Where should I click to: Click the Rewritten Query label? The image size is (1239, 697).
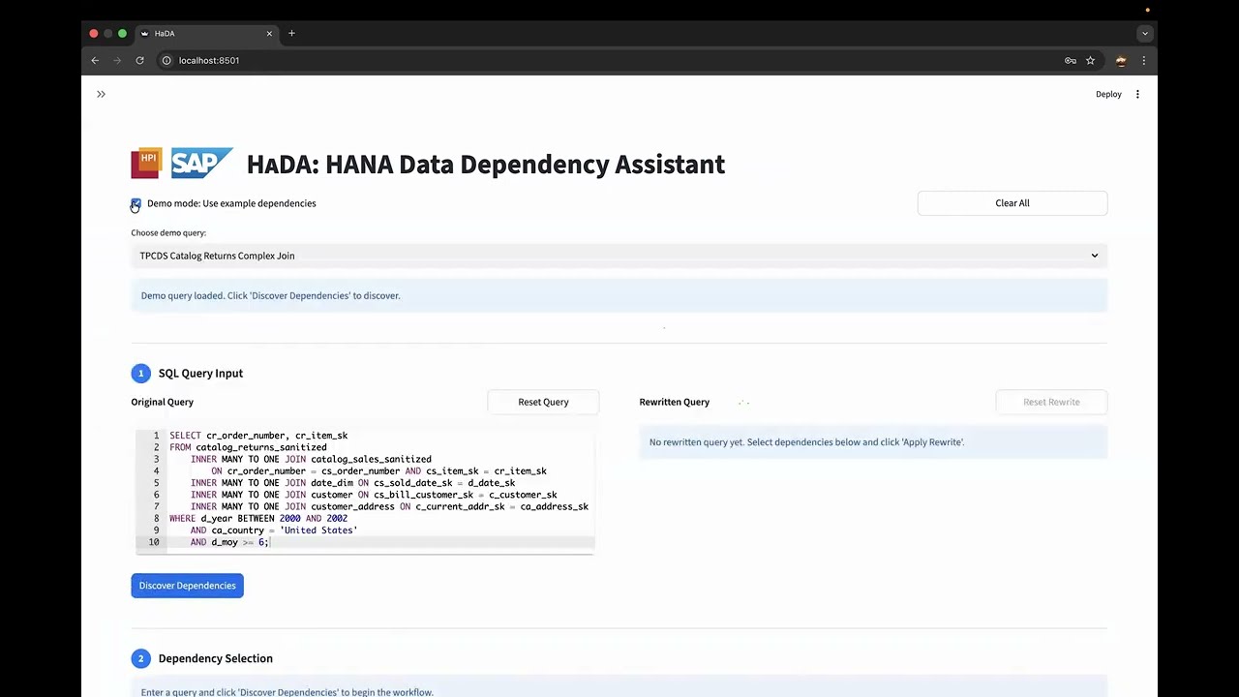(675, 402)
